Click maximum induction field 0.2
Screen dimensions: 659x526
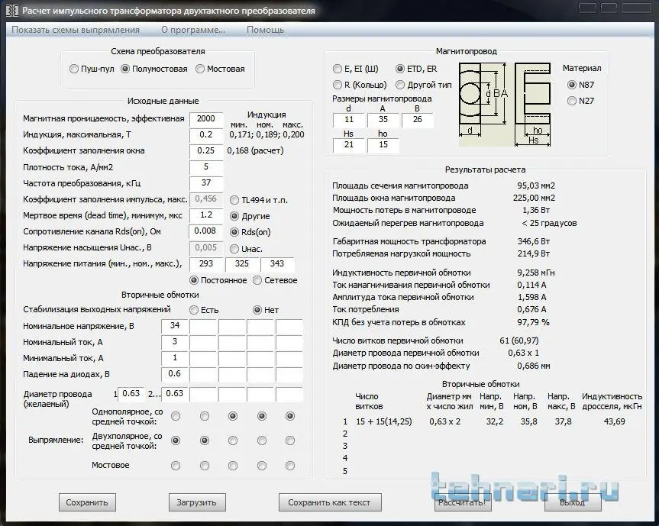pyautogui.click(x=206, y=135)
